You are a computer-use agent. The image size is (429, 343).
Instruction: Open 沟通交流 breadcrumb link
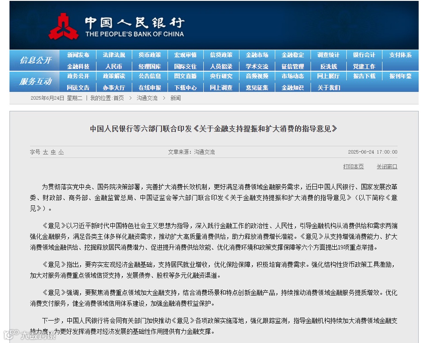(x=147, y=98)
